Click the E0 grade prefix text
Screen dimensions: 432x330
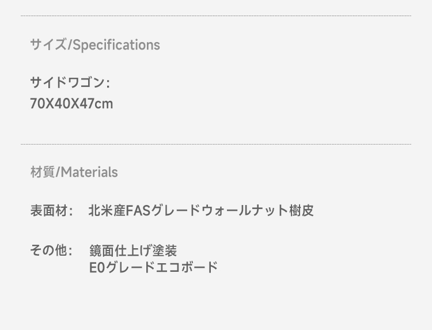tap(97, 267)
